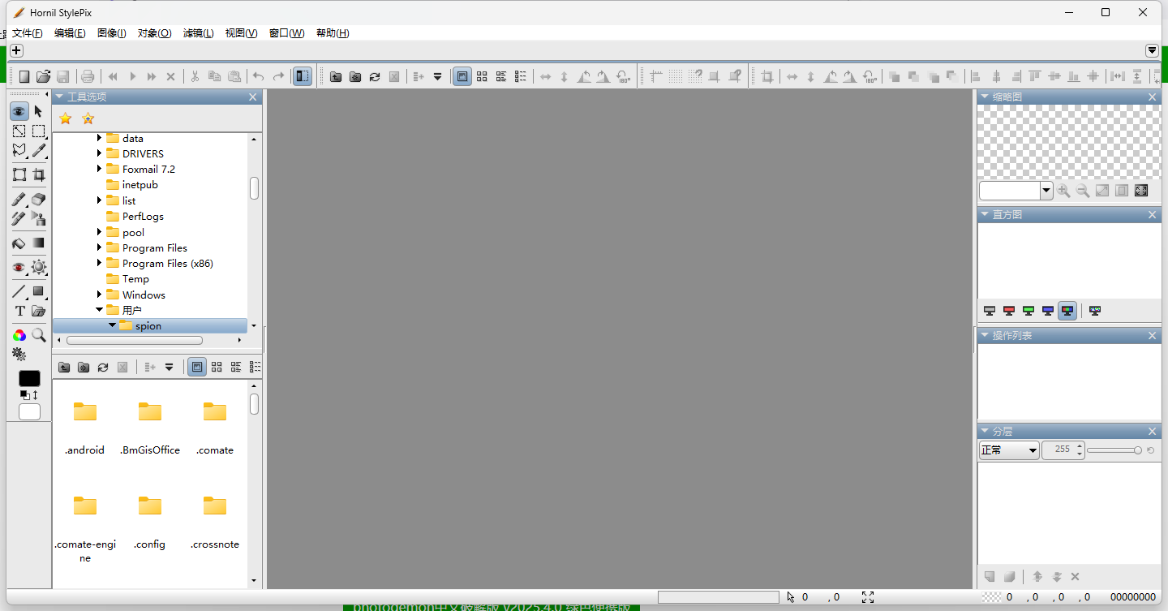Collapse the spion folder node
Viewport: 1168px width, 611px height.
(x=113, y=325)
